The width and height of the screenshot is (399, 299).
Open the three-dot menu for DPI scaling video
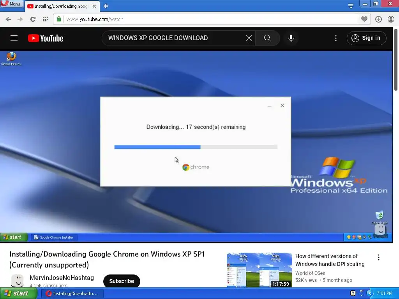pyautogui.click(x=379, y=257)
